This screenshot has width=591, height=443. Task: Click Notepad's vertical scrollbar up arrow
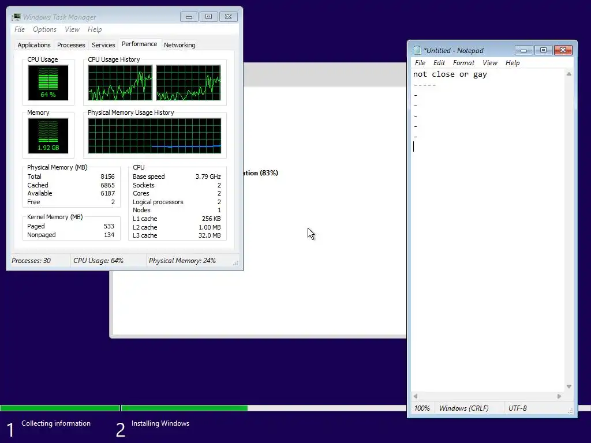click(x=569, y=74)
